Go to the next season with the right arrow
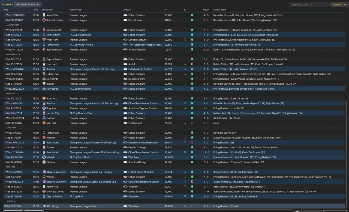Viewport: 349px width, 212px height. 325,5
